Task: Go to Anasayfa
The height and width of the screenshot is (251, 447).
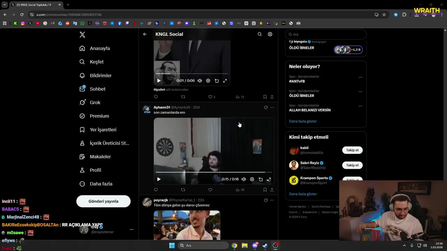Action: click(x=95, y=48)
